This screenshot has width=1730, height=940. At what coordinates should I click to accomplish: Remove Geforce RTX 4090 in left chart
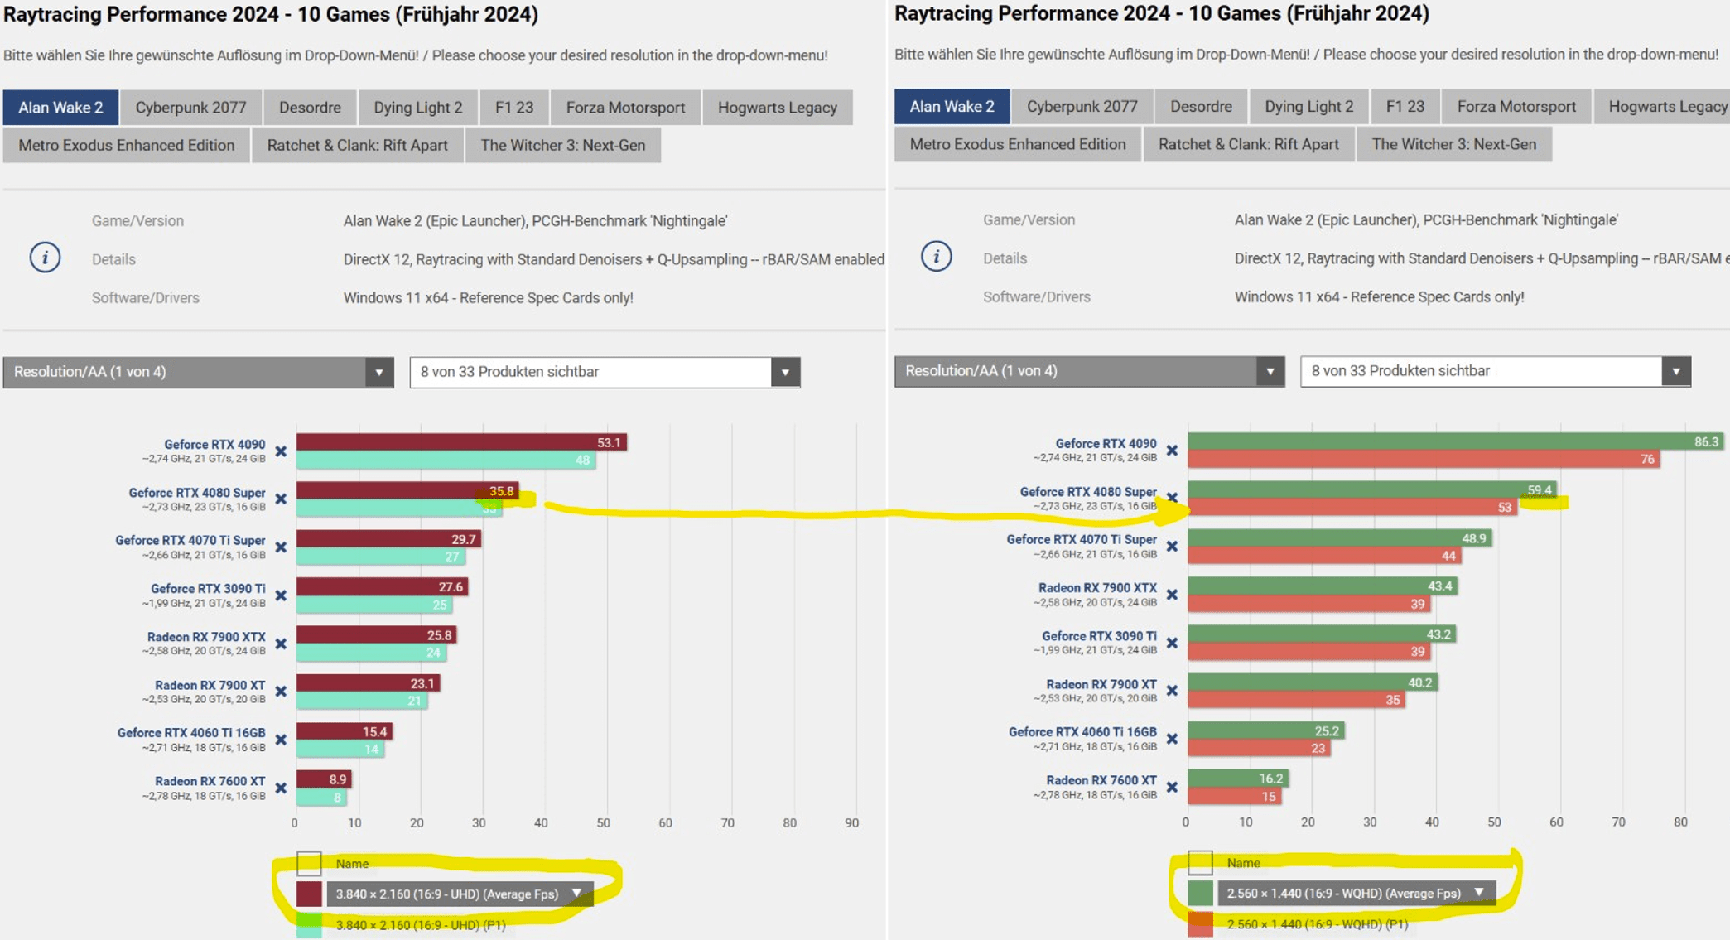click(x=281, y=451)
